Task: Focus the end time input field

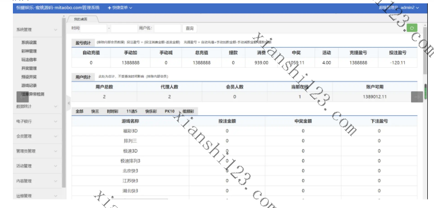Action: [x=124, y=28]
